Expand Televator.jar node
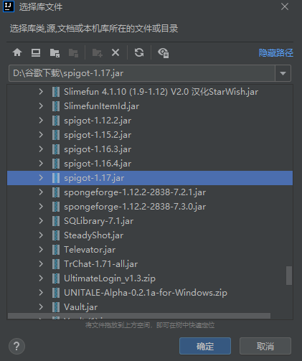 [41, 250]
